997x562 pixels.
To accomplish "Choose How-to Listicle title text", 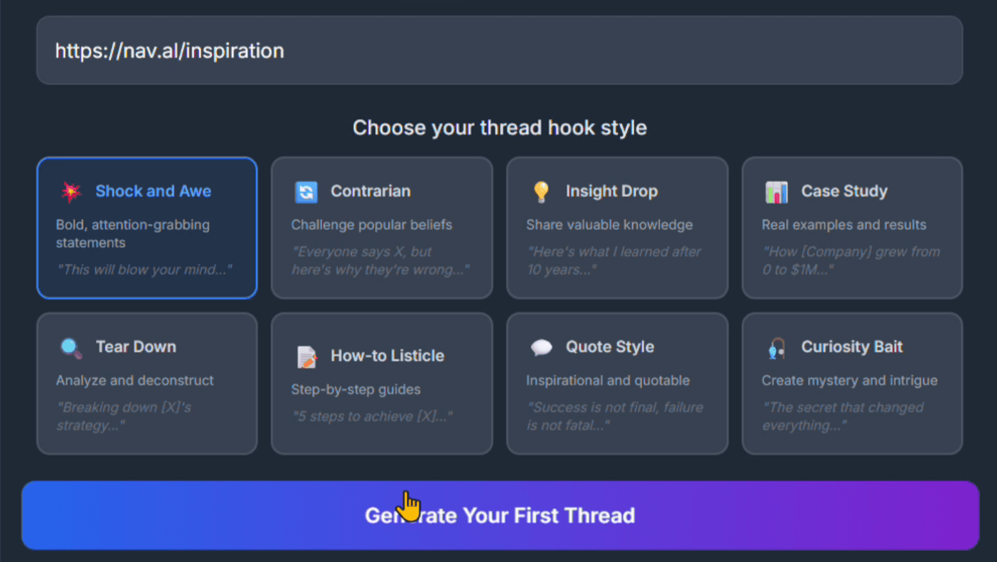I will (387, 355).
